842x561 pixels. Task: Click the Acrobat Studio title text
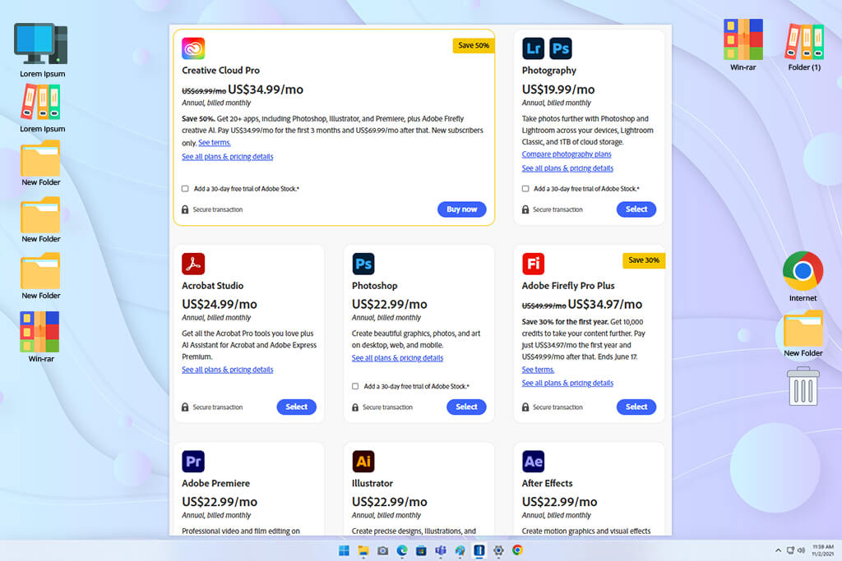point(213,286)
